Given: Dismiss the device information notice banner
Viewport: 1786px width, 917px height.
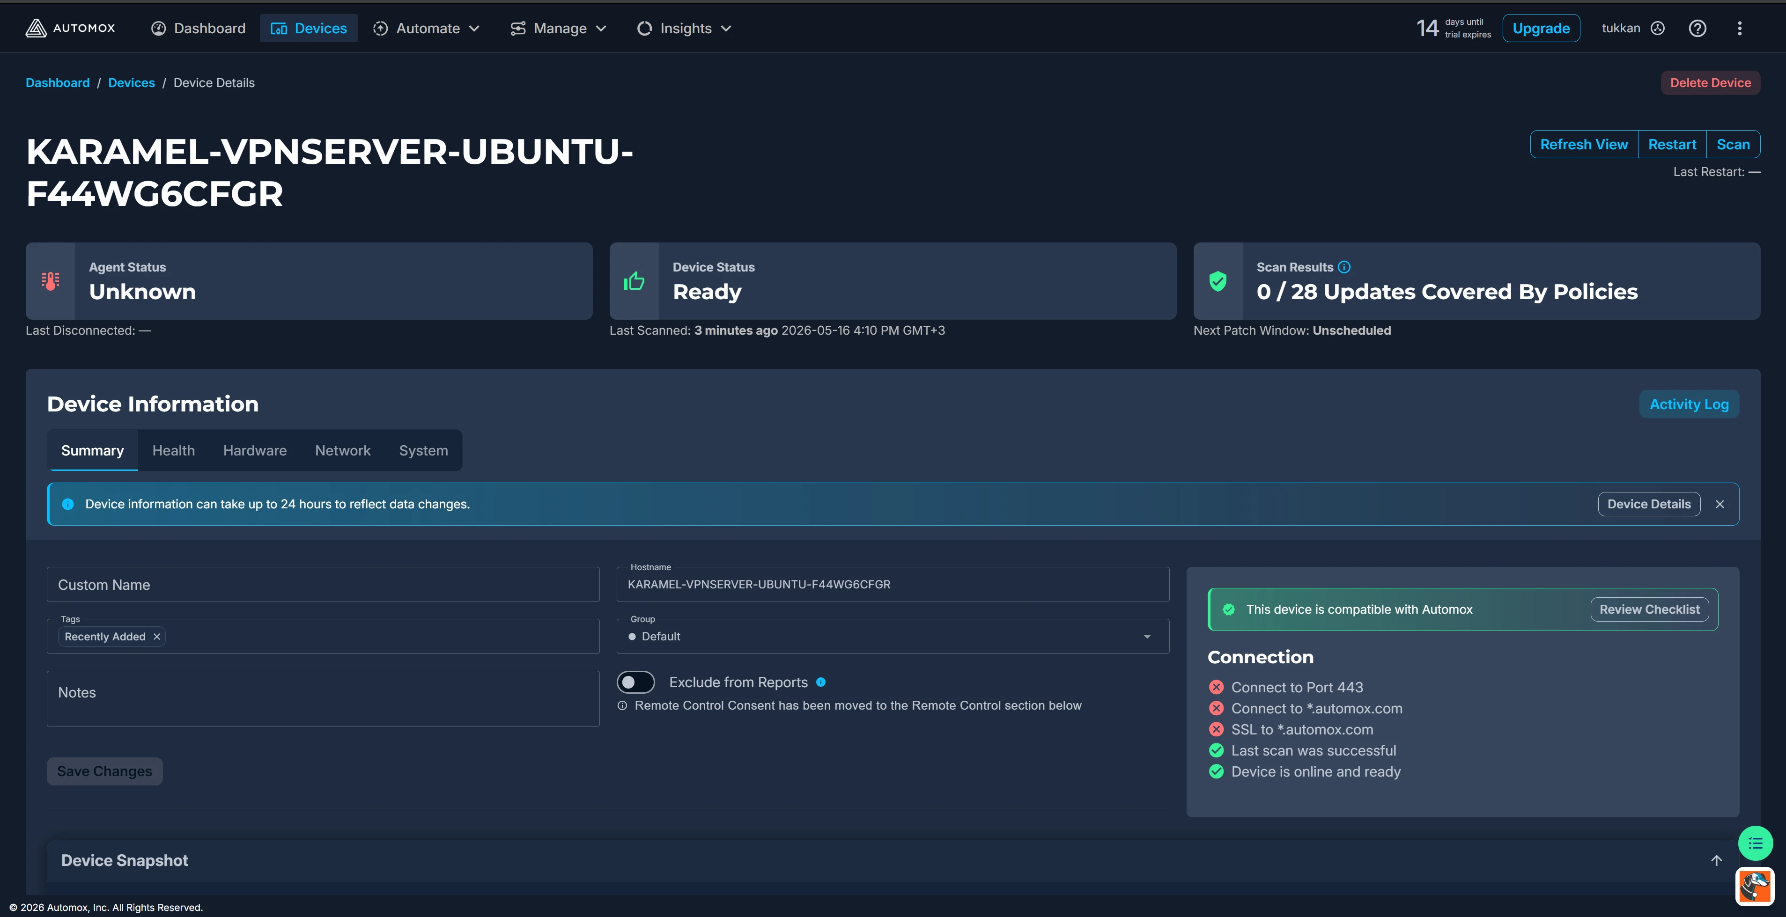Looking at the screenshot, I should (x=1720, y=505).
